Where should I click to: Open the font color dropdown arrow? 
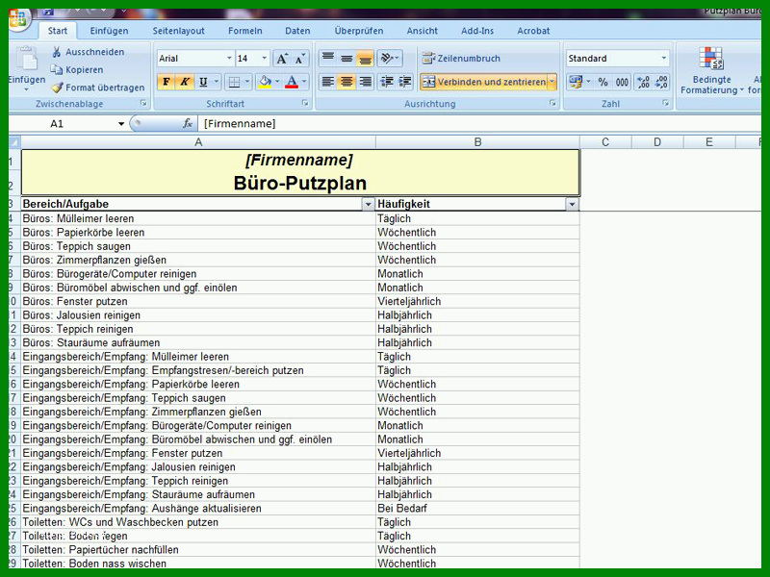[304, 82]
